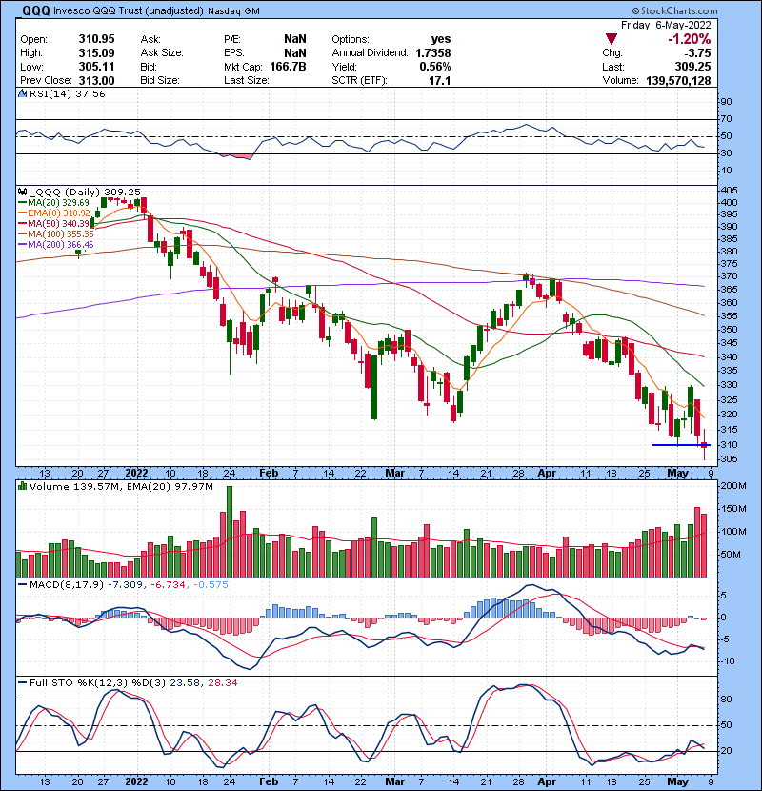Click the stochastic %D value 28.34
This screenshot has height=791, width=762.
pyautogui.click(x=223, y=683)
